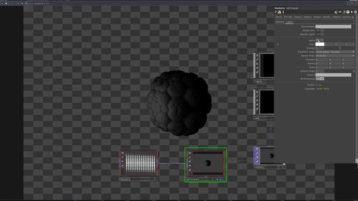This screenshot has width=358, height=201.
Task: Open the Lights parameter page
Action: click(289, 22)
